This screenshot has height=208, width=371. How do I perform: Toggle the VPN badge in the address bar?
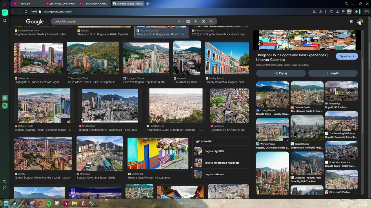(x=34, y=12)
